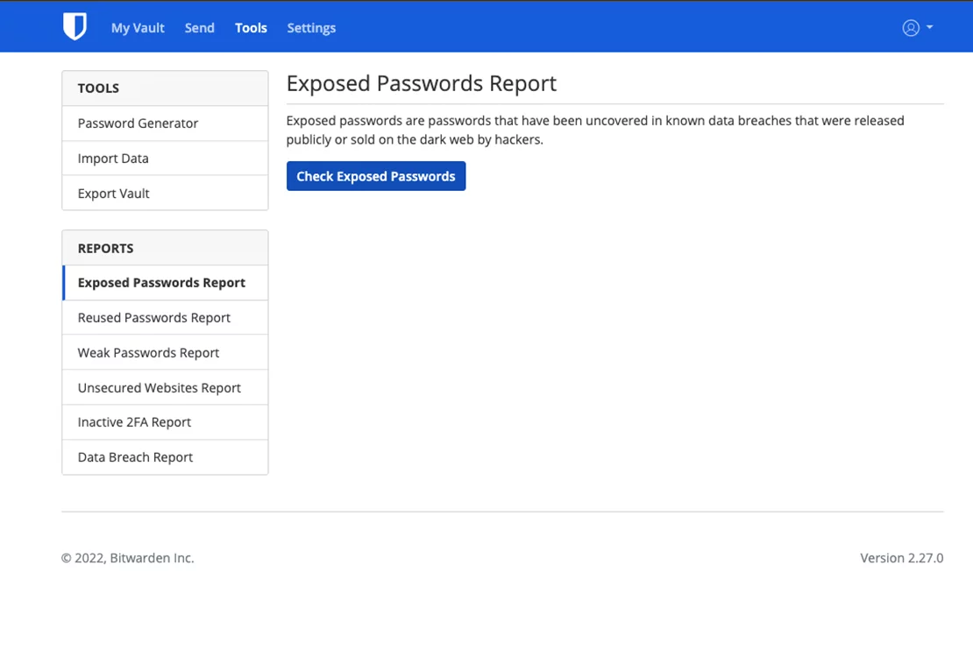Open Data Breach Report
Screen dimensions: 973x657
click(165, 457)
